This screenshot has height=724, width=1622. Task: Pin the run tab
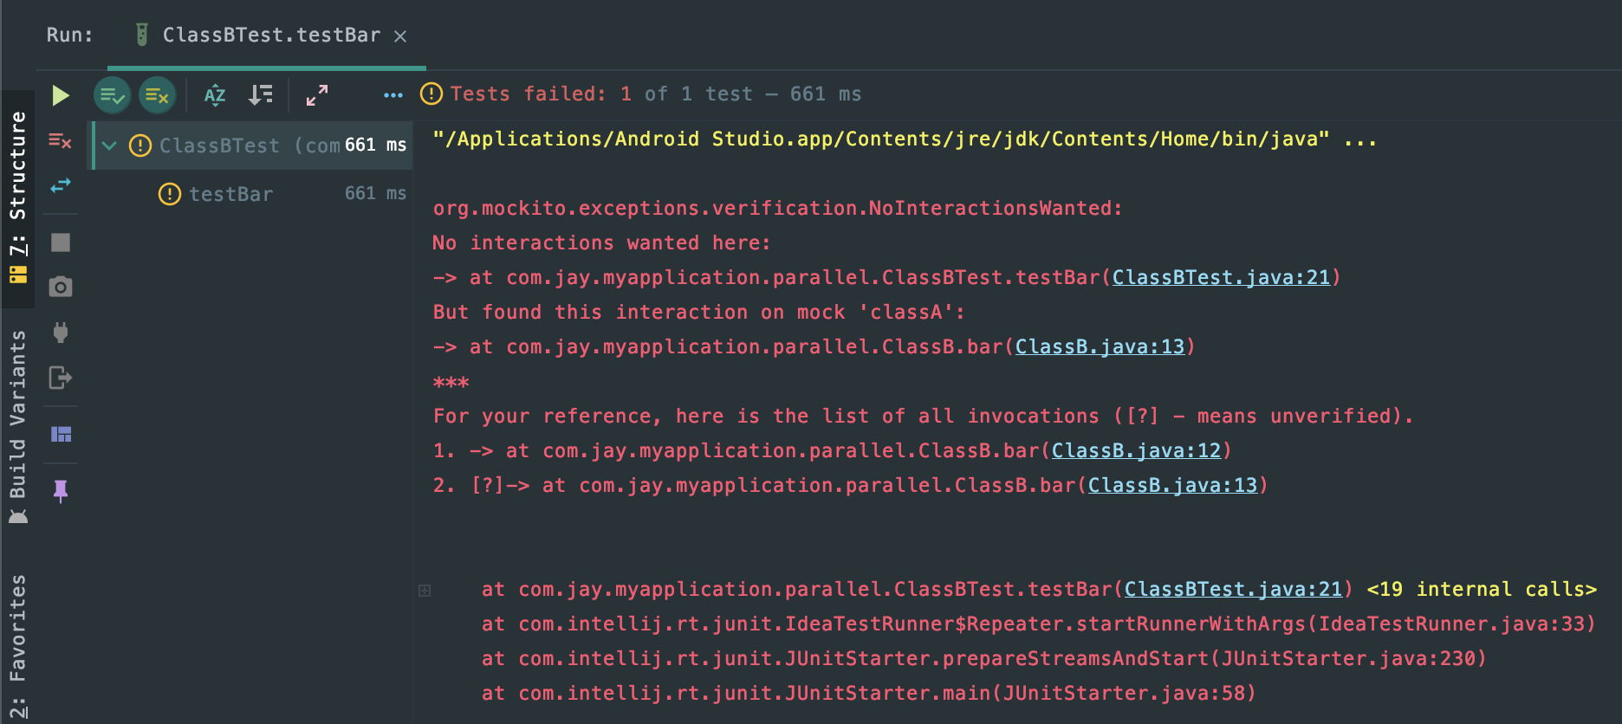(61, 491)
